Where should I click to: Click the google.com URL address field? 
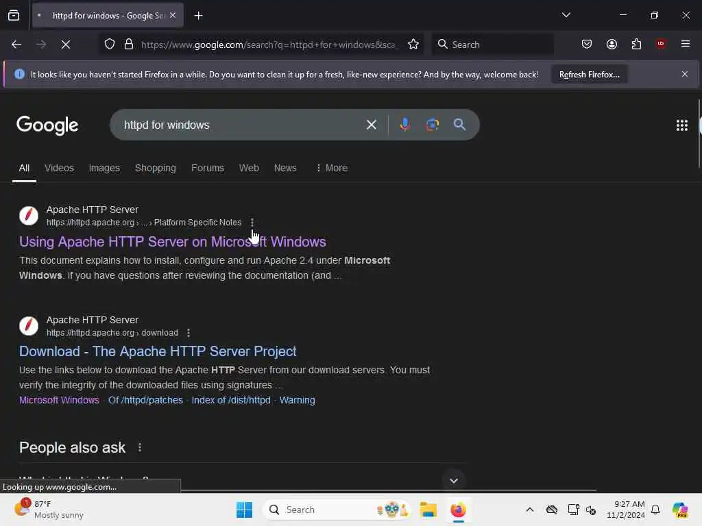tap(269, 45)
